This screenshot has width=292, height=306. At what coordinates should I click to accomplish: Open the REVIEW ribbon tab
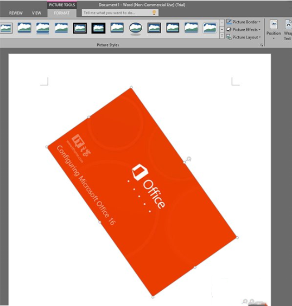[x=16, y=13]
